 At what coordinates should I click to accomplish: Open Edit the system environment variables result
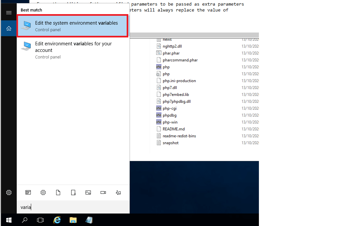[73, 26]
